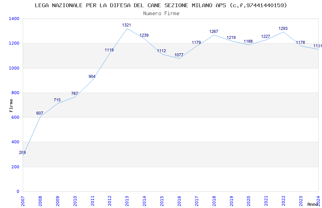Click the x-axis year 2014
Viewport: 322px width, 208px height.
pyautogui.click(x=145, y=201)
